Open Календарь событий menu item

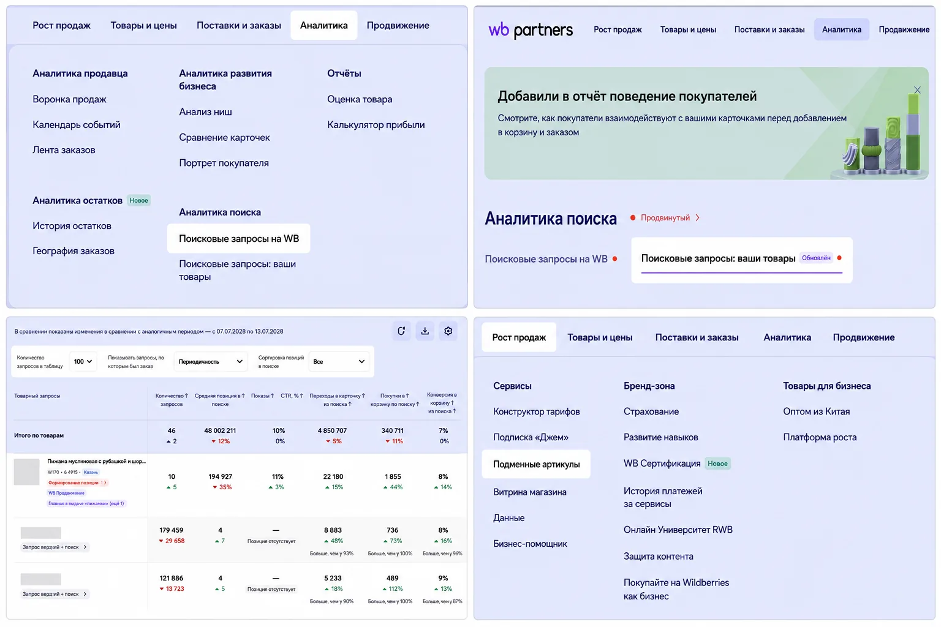click(x=77, y=125)
